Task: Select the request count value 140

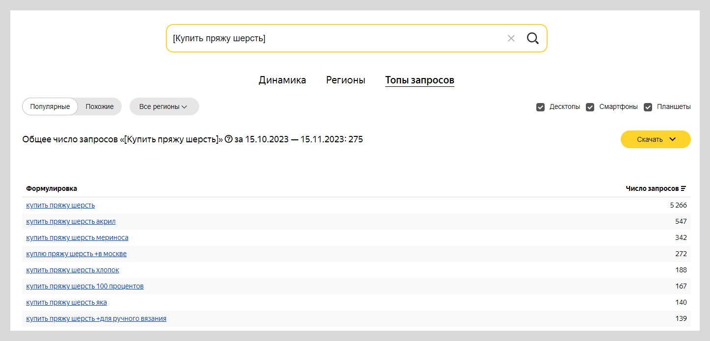Action: click(x=681, y=302)
